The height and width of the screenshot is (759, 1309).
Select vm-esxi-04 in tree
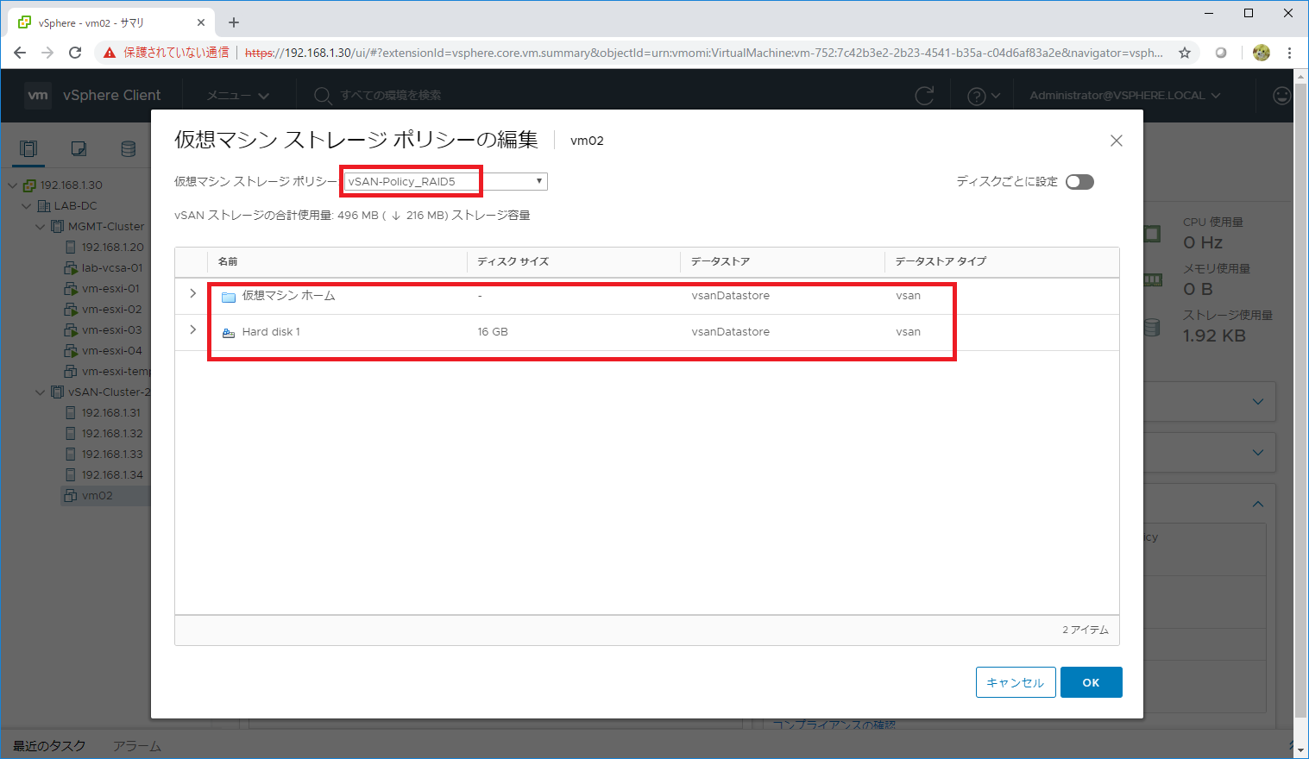111,351
